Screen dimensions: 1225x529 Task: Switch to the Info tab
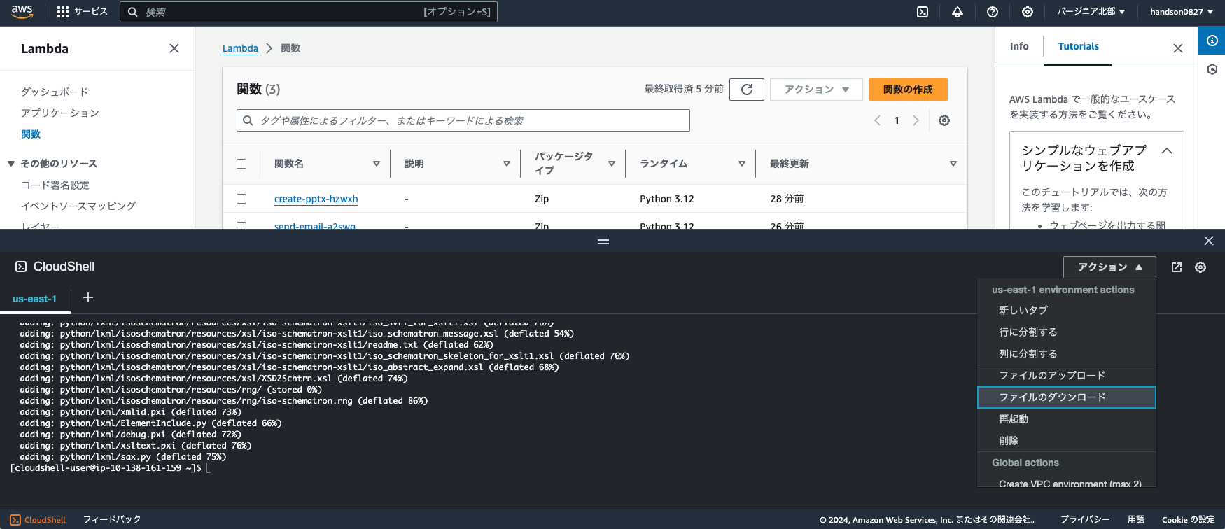coord(1019,46)
